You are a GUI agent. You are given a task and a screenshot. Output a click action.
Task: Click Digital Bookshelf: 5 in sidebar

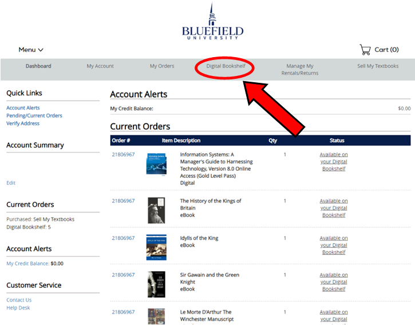29,227
